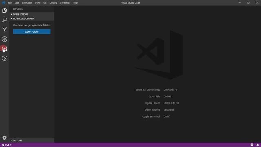Click the Open Folder shortcut label in editor
The height and width of the screenshot is (147, 261).
coord(153,103)
